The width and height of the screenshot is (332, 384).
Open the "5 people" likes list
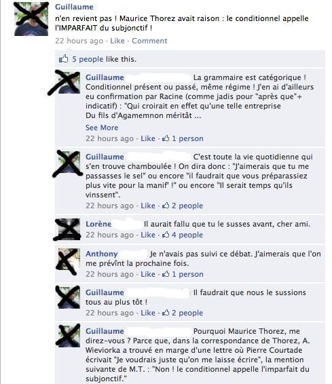88,59
